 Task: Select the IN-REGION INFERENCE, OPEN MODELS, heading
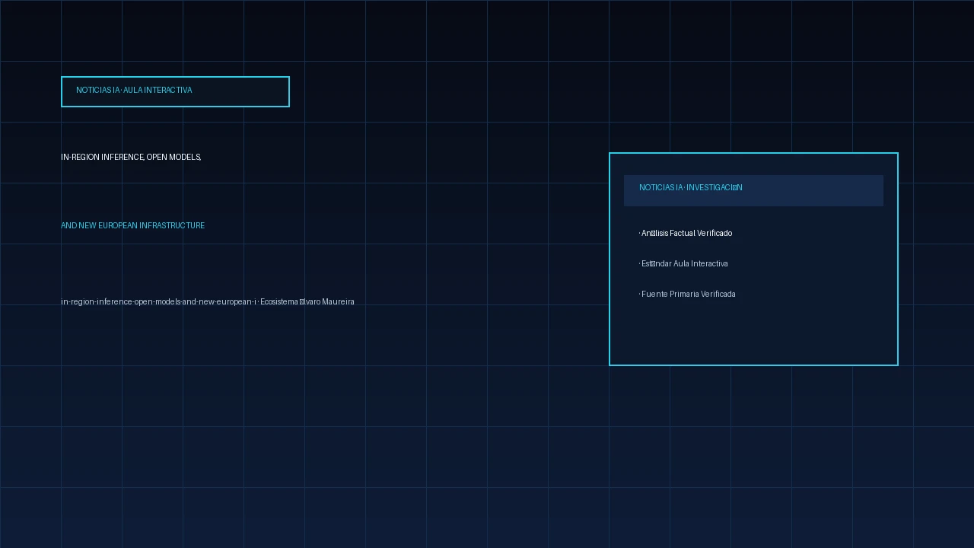coord(131,157)
